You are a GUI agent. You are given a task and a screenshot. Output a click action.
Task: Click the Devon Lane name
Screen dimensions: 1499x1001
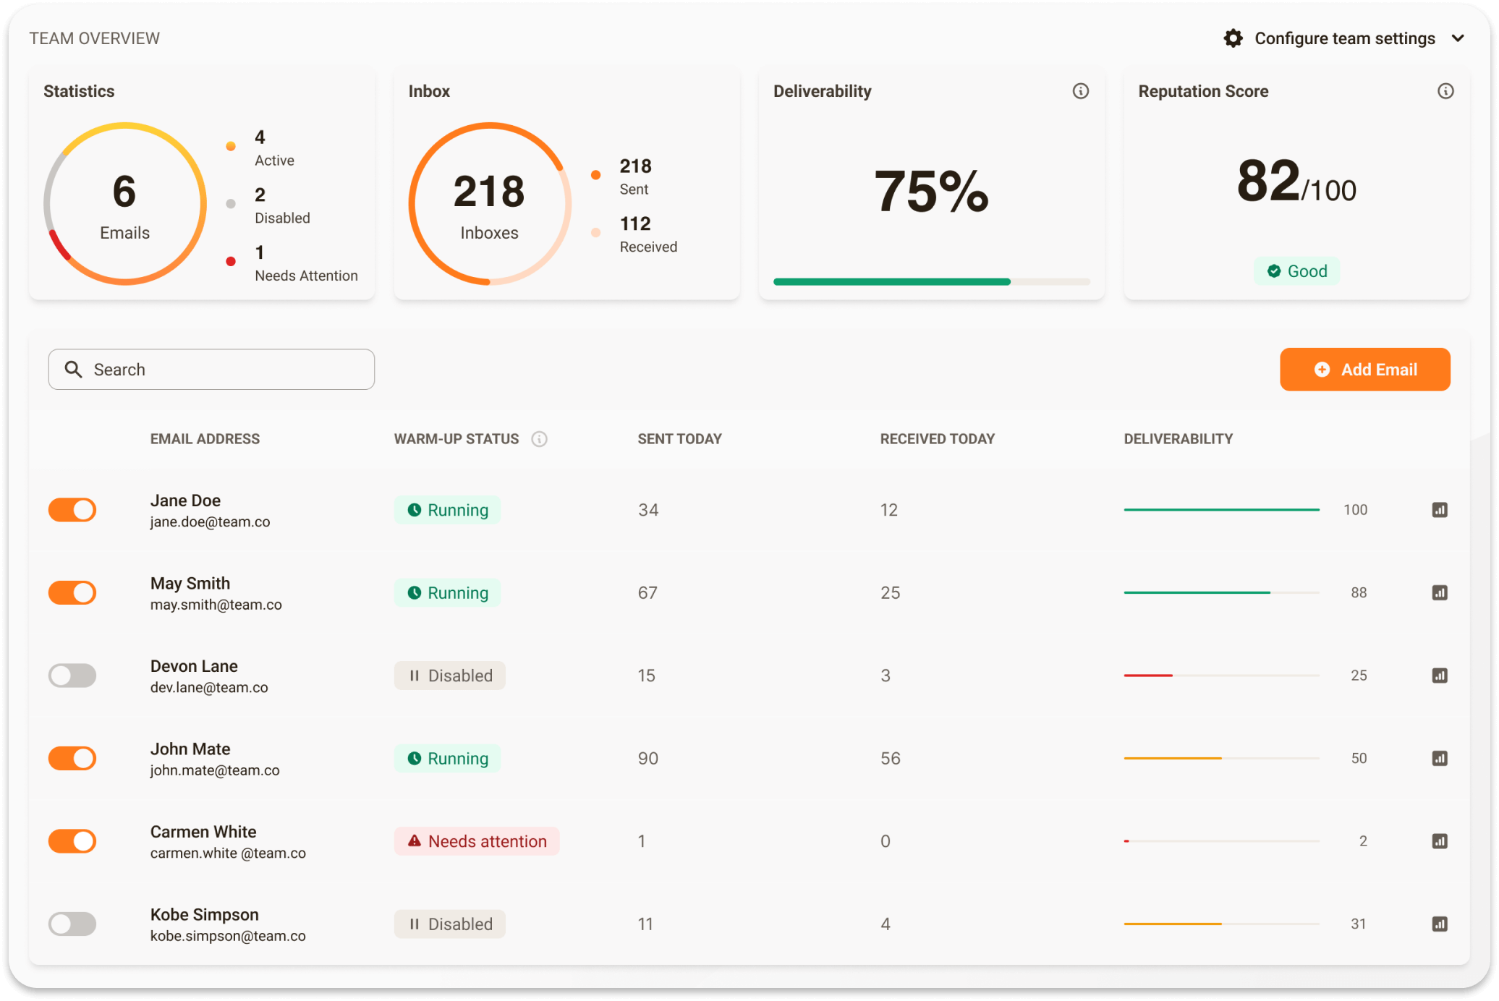(194, 666)
